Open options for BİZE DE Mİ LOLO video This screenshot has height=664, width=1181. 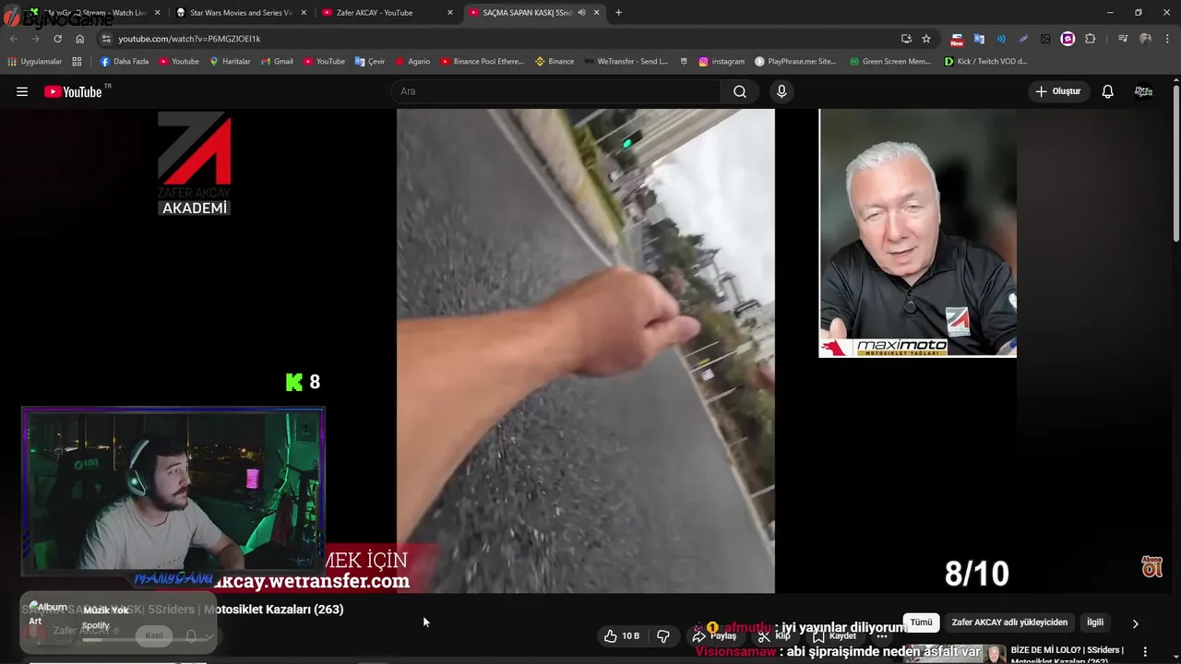1146,651
